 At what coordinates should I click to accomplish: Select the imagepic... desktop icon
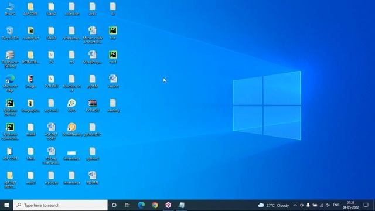click(x=30, y=105)
